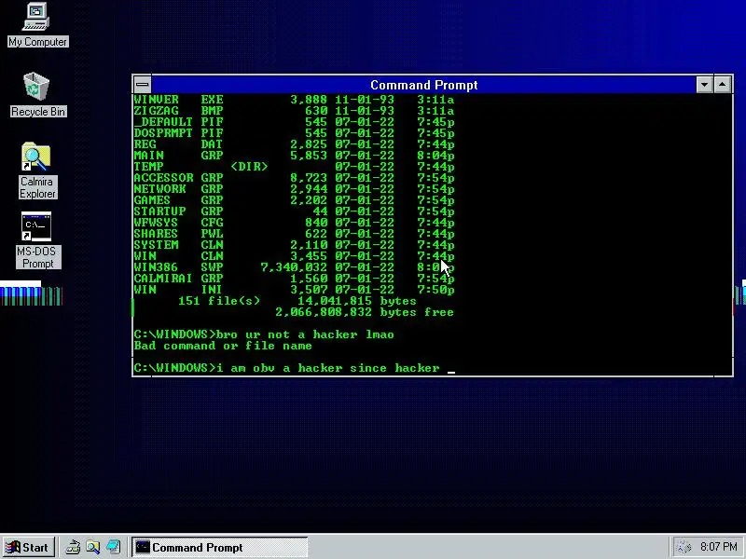
Task: Open the Start menu
Action: tap(28, 547)
